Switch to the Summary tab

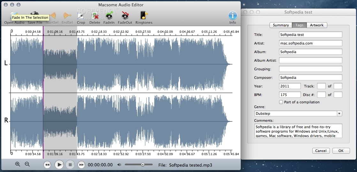[281, 25]
